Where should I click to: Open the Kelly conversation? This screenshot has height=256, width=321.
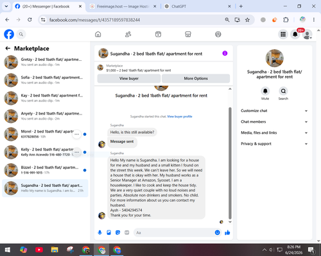(45, 152)
